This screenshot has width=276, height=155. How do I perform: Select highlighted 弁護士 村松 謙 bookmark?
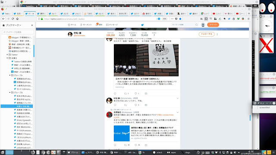point(17,106)
